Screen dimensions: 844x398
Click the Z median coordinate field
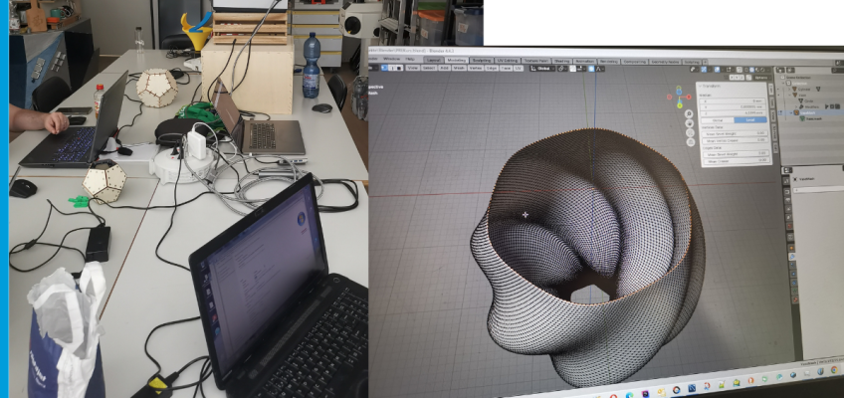pyautogui.click(x=733, y=113)
